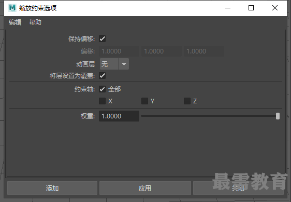Click the 添加 button
Screen dimensions: 291x202
52,188
